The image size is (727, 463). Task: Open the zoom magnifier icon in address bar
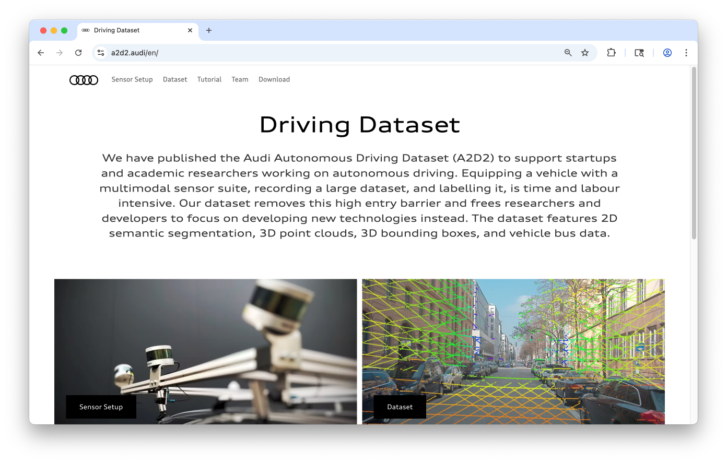pos(568,53)
